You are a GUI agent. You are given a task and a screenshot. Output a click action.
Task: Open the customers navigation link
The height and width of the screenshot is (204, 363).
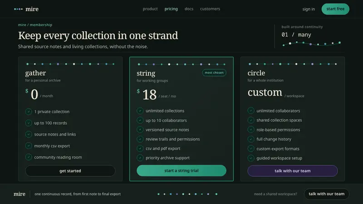click(x=210, y=9)
